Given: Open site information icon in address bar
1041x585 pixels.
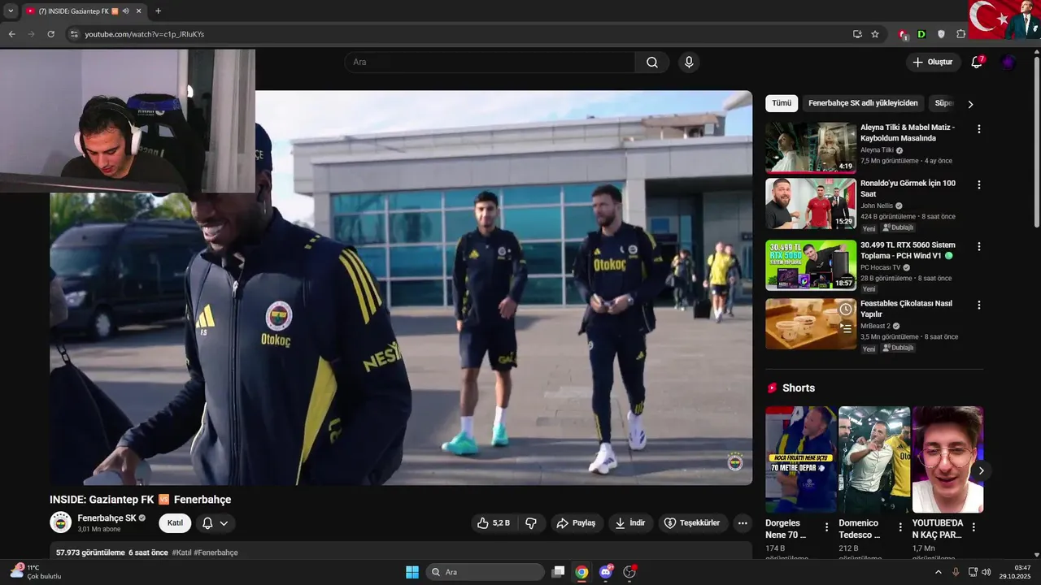Looking at the screenshot, I should [x=73, y=34].
